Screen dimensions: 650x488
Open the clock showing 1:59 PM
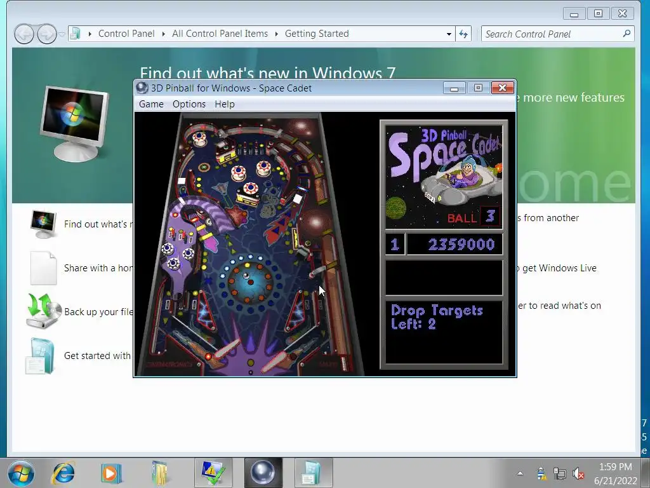tap(615, 473)
